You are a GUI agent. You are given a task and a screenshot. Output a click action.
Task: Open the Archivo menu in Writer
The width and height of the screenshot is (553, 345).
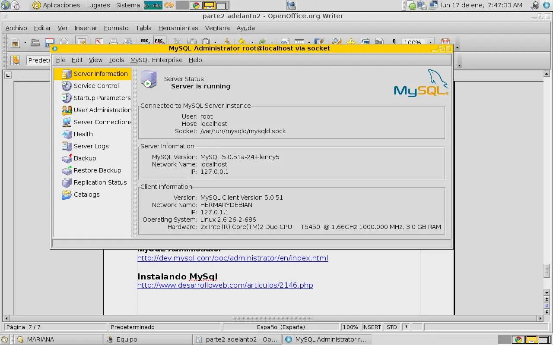coord(16,28)
